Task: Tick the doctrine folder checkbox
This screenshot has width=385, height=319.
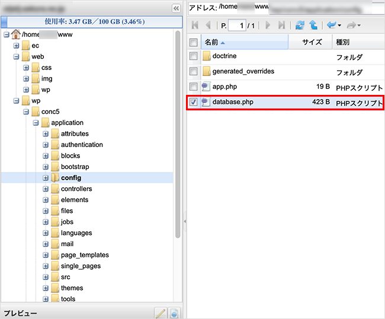Action: [x=194, y=56]
